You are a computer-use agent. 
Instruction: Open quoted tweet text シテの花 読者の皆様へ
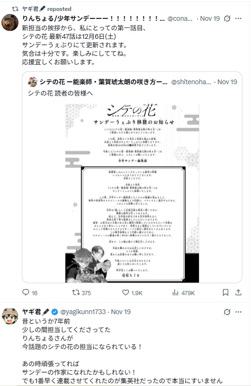61,93
